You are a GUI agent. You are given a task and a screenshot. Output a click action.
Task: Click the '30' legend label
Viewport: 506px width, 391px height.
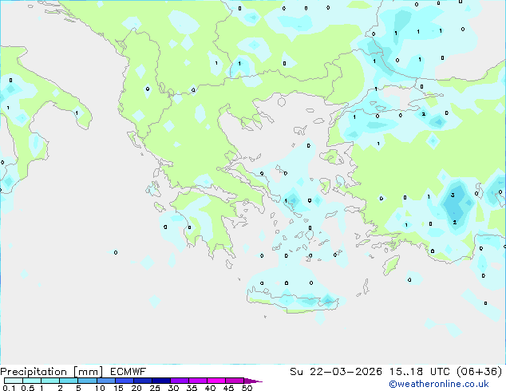173,388
